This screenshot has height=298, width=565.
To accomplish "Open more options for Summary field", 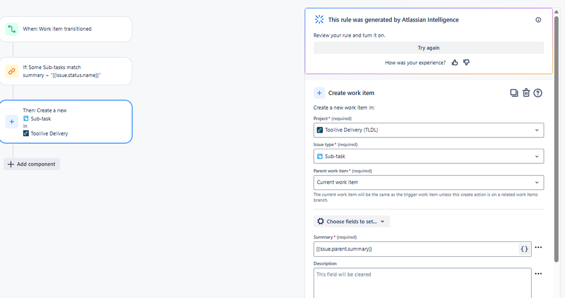I will tap(538, 247).
